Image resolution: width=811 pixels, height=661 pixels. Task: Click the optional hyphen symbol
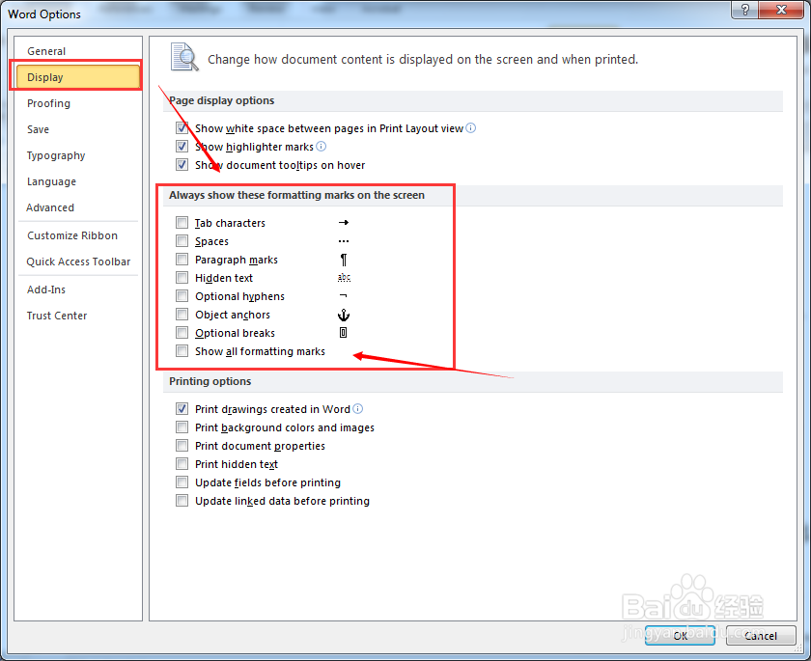[344, 296]
